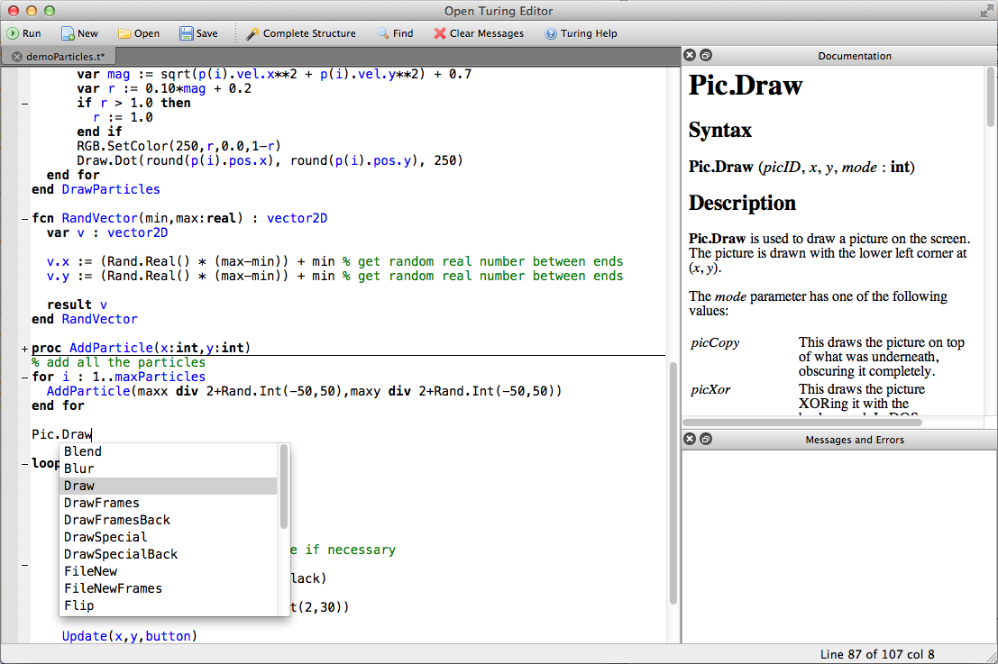Collapse the 'for i : 1..maxParticles' fold

click(25, 377)
